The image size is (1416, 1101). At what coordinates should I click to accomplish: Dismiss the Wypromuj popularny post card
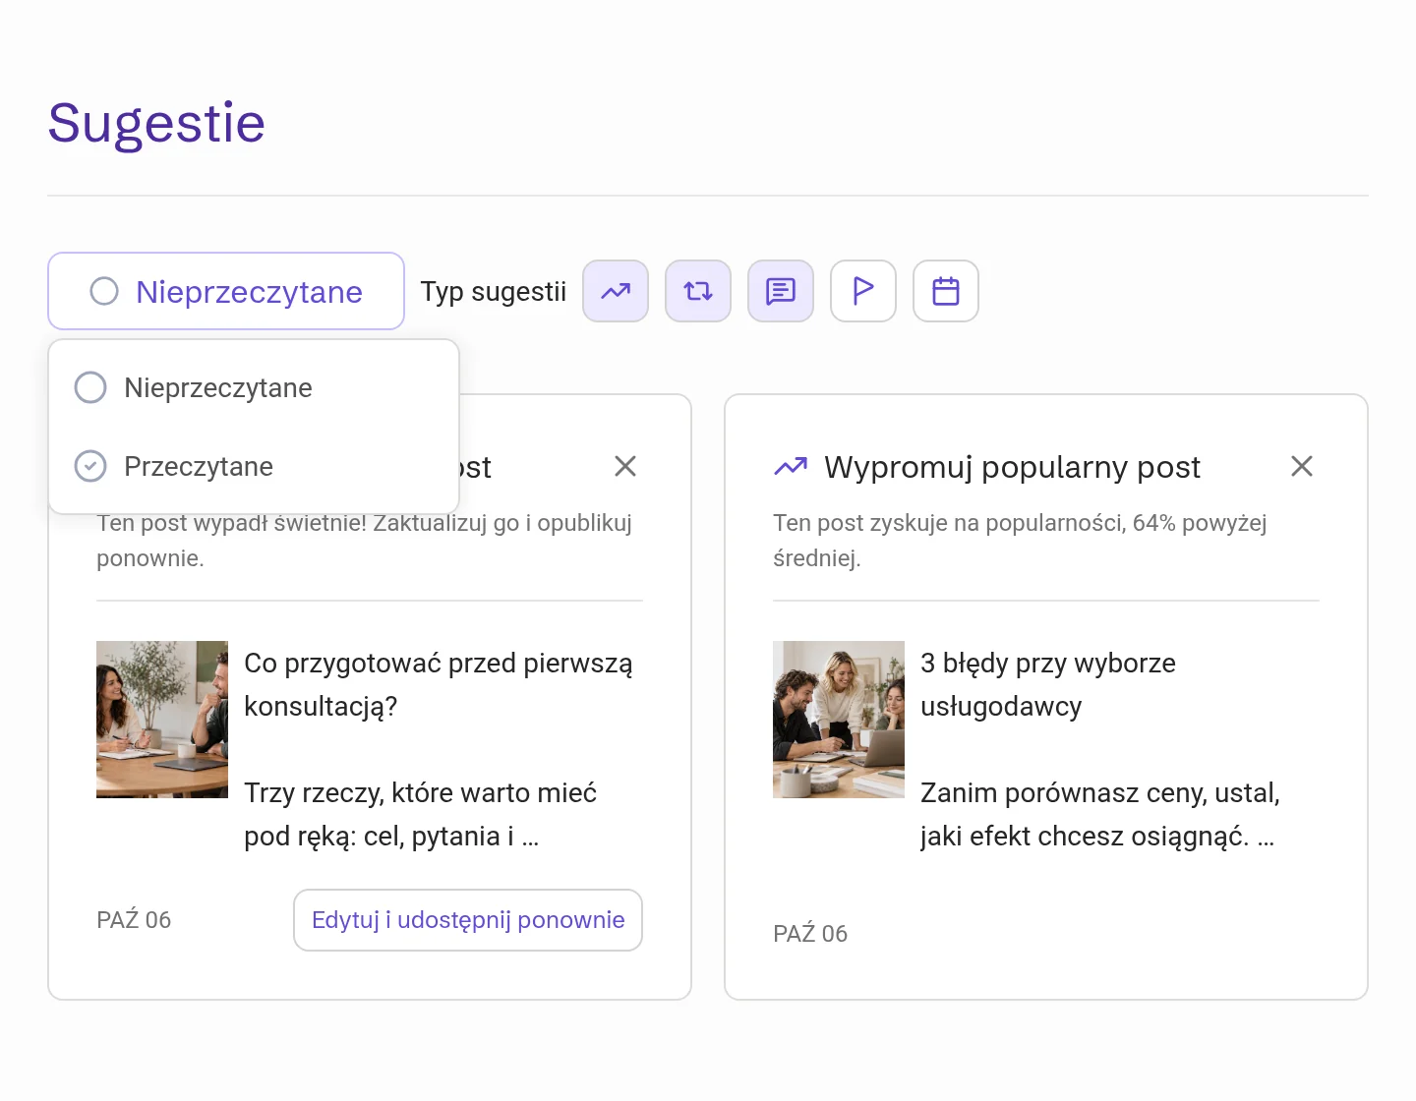tap(1302, 466)
